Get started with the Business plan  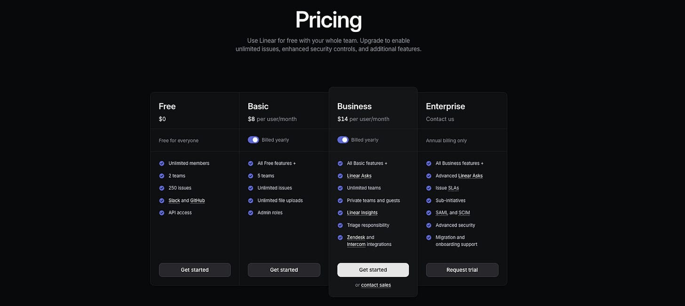pos(373,270)
